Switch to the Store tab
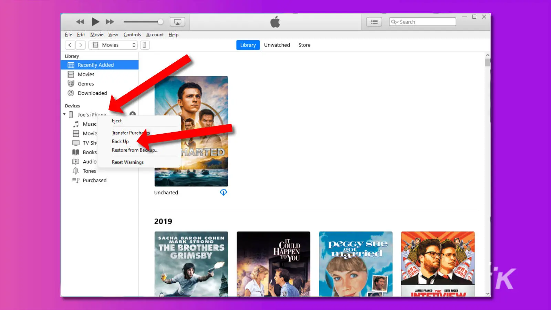 click(304, 45)
